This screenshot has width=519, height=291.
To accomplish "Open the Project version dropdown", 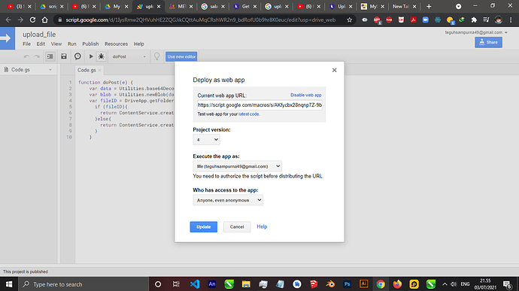I will 206,140.
